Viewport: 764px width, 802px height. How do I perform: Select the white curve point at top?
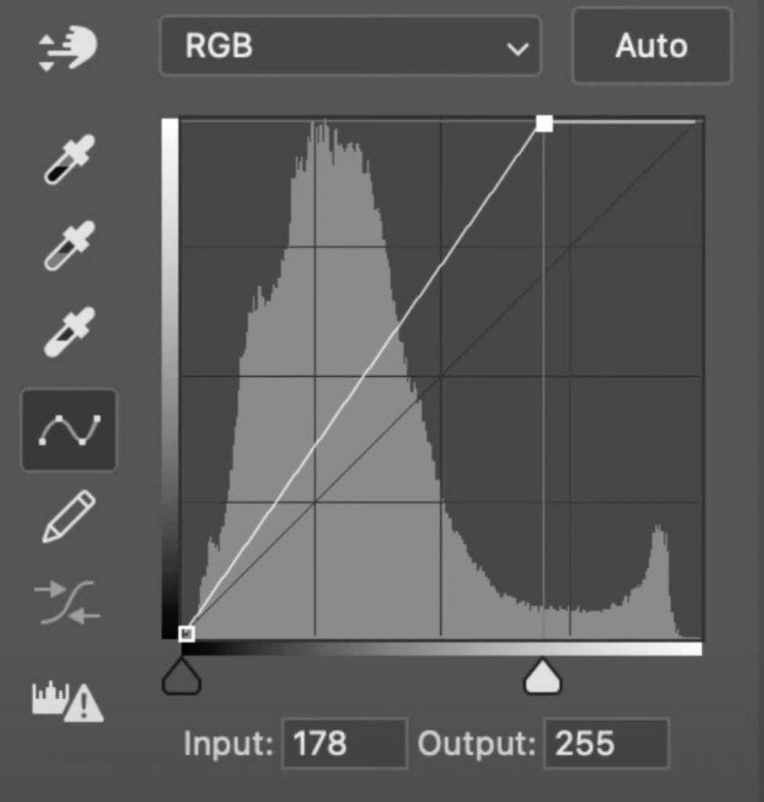(545, 123)
